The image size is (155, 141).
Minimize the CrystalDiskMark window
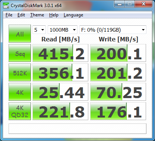120,4
